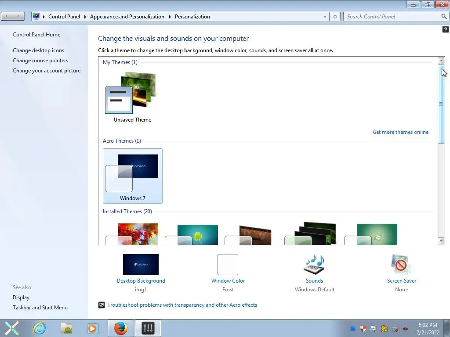Click the network computer tray icon
This screenshot has width=450, height=337.
pyautogui.click(x=374, y=329)
